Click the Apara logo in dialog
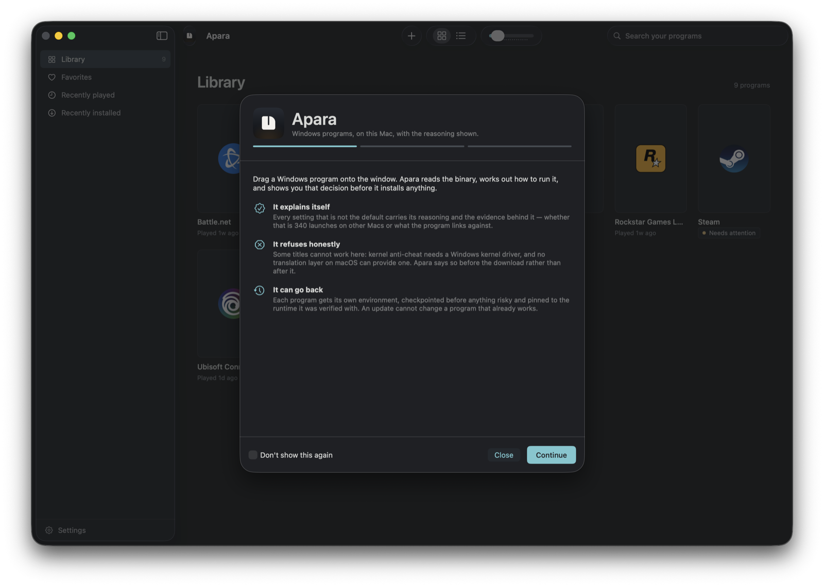 [x=268, y=124]
